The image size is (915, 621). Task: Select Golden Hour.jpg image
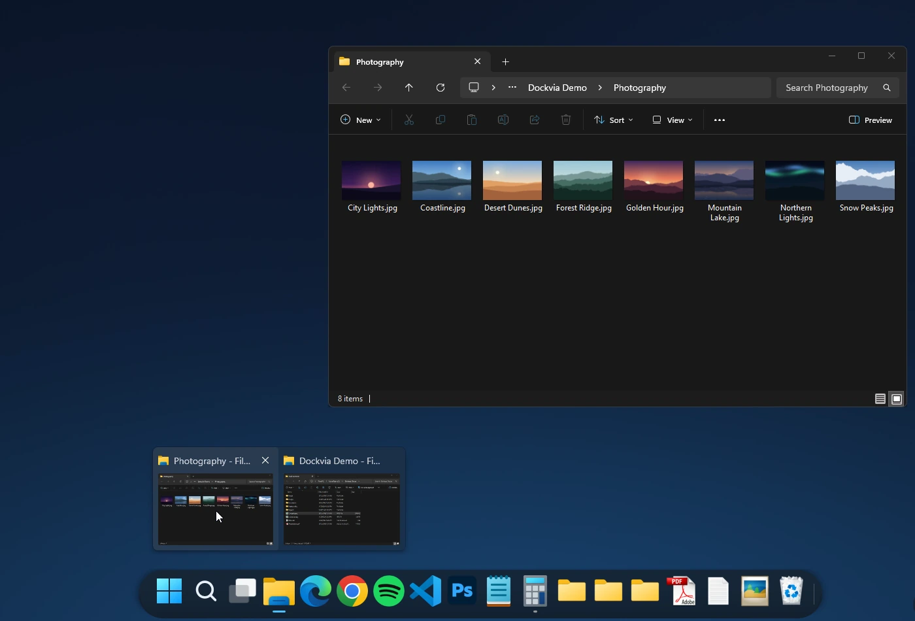coord(654,180)
